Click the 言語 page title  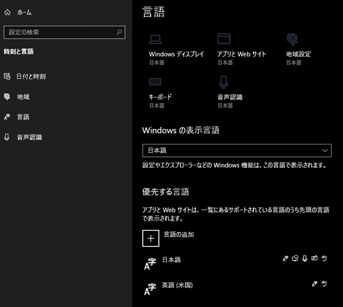(153, 12)
